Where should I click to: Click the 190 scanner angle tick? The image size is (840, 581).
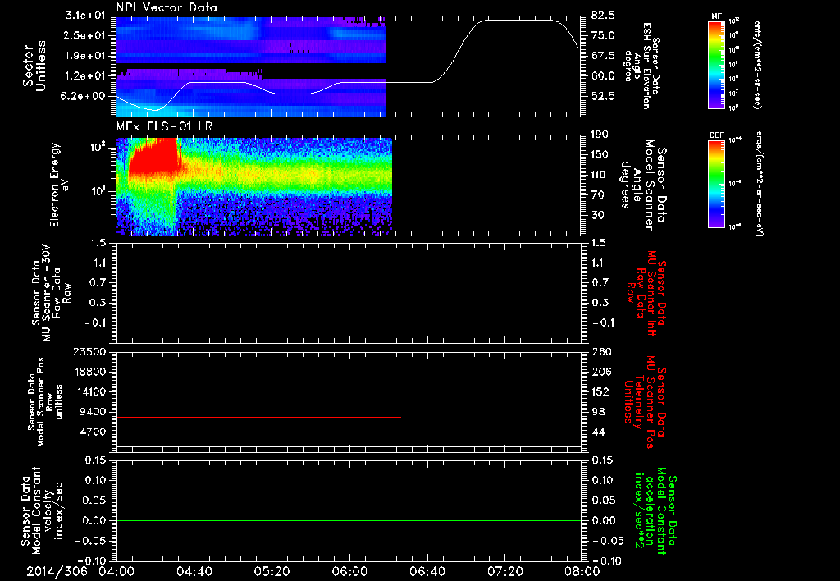click(600, 135)
